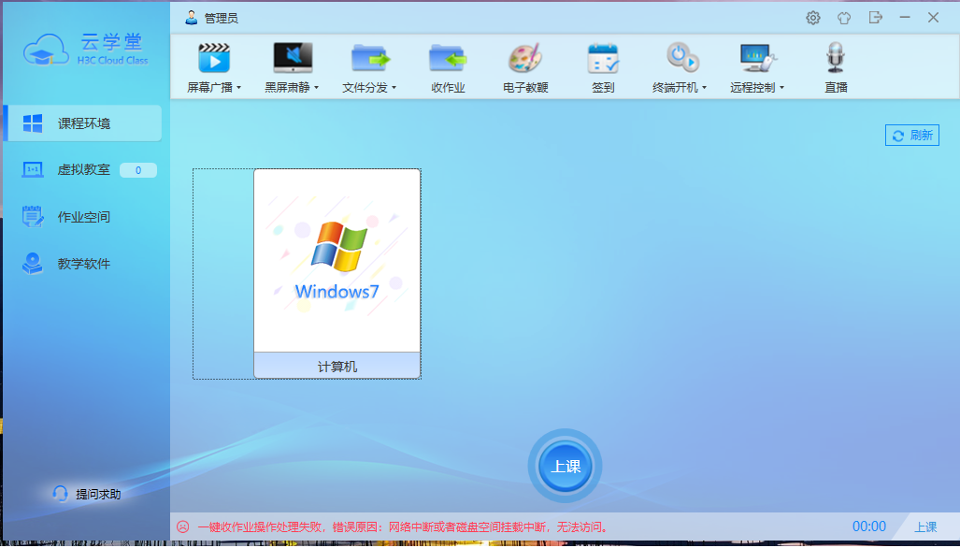Open the 文件分发 file distribution icon
Viewport: 960px width, 548px height.
point(370,58)
